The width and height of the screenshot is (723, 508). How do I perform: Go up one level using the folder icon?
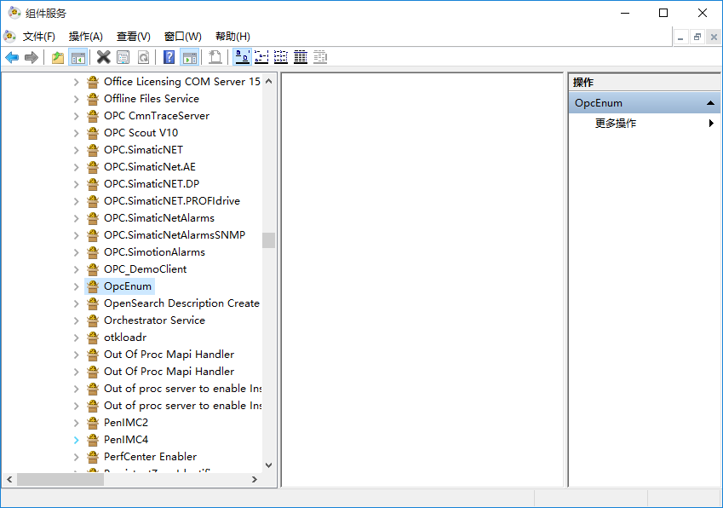click(58, 58)
